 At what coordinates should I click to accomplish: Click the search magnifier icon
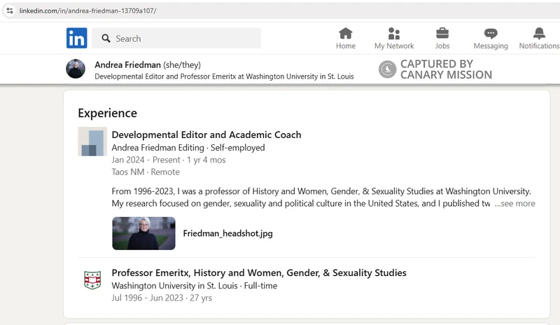pyautogui.click(x=106, y=39)
